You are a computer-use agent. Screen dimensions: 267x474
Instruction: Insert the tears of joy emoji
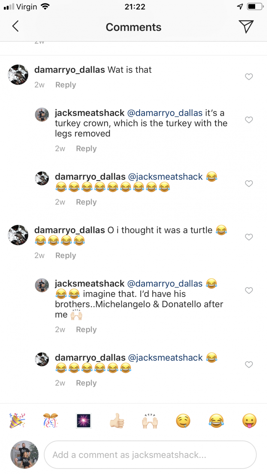(216, 421)
